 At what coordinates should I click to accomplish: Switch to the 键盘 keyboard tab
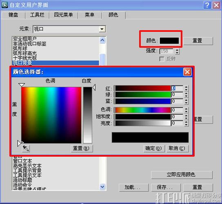pyautogui.click(x=13, y=15)
